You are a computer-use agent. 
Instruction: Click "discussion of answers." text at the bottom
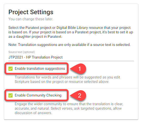pyautogui.click(x=33, y=113)
